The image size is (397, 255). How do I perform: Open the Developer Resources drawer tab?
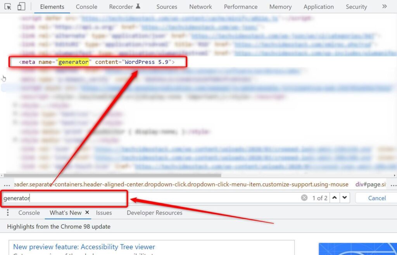pyautogui.click(x=154, y=213)
